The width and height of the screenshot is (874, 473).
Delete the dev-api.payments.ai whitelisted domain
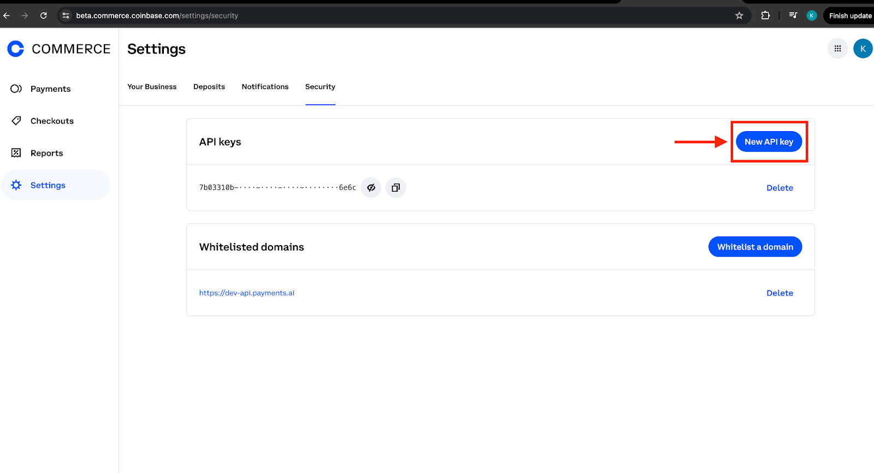pyautogui.click(x=779, y=293)
